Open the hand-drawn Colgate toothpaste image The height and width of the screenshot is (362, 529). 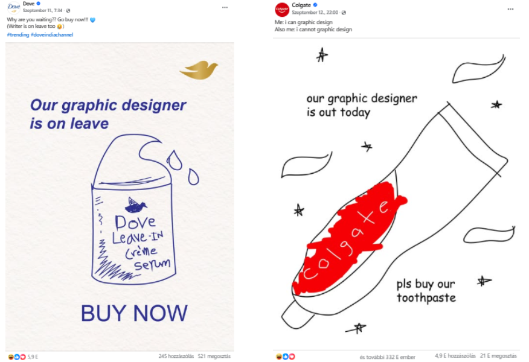click(396, 194)
